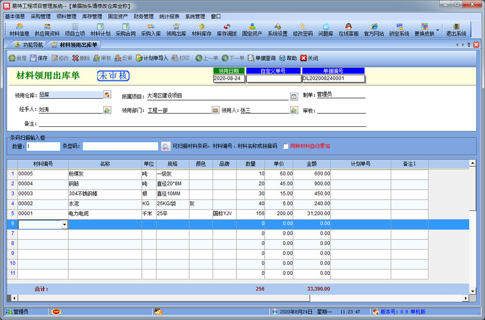Screen dimensions: 485x320
Task: Open the 库存管理 menu
Action: [x=92, y=16]
